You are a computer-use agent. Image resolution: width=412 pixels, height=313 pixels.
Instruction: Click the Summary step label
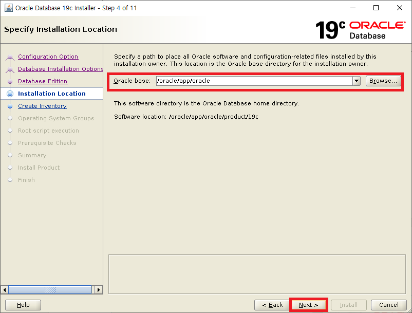click(32, 155)
